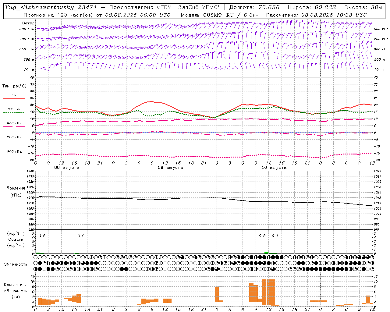
Task: Click the station title Yug_Nizhnevartovsky_23471
Action: pyautogui.click(x=51, y=7)
